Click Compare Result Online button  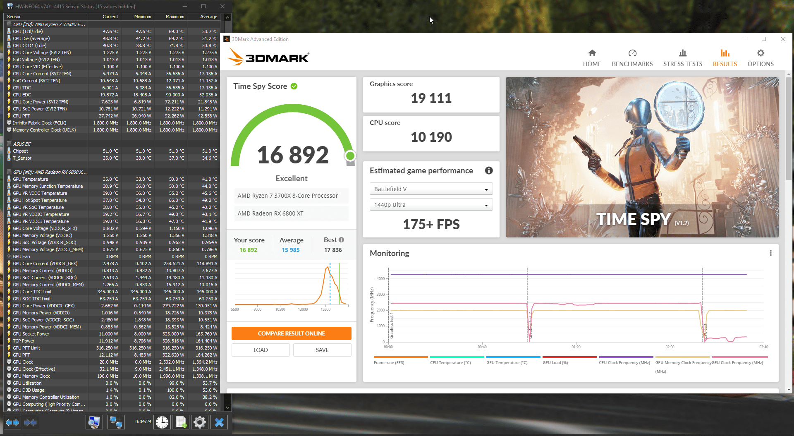point(292,333)
